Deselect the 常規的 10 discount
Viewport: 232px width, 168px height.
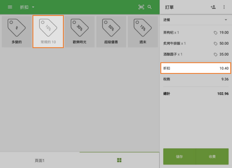[x=48, y=32]
